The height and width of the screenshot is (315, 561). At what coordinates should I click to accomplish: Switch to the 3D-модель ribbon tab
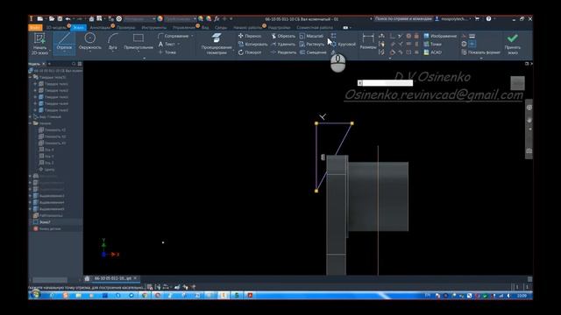(56, 27)
